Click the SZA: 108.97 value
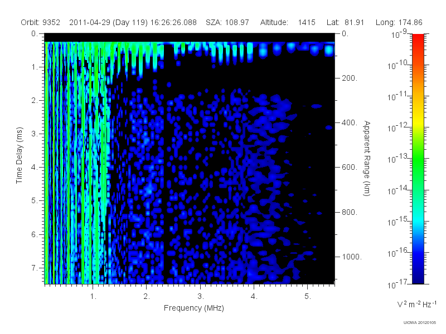446x334 pixels. point(227,23)
